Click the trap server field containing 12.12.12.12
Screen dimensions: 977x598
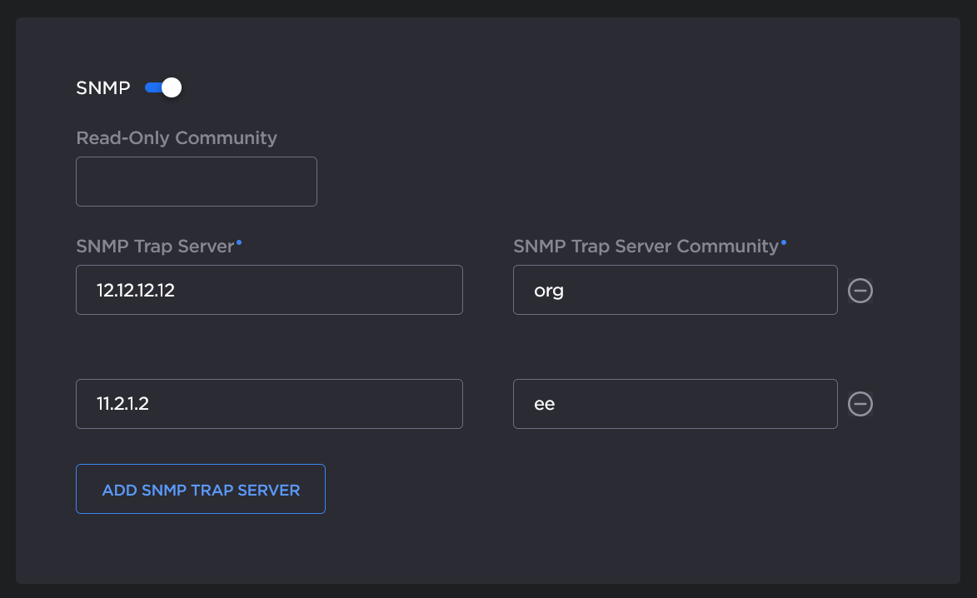(x=269, y=290)
